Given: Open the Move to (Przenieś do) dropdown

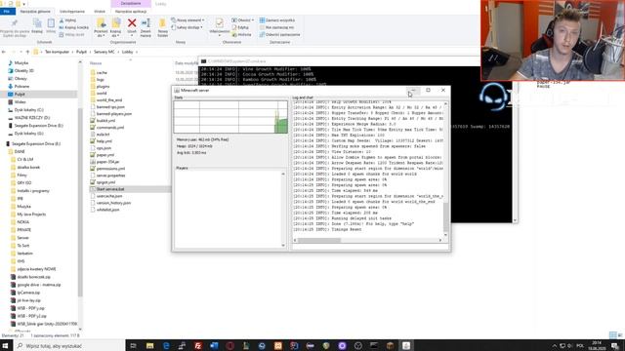Looking at the screenshot, I should (x=101, y=33).
